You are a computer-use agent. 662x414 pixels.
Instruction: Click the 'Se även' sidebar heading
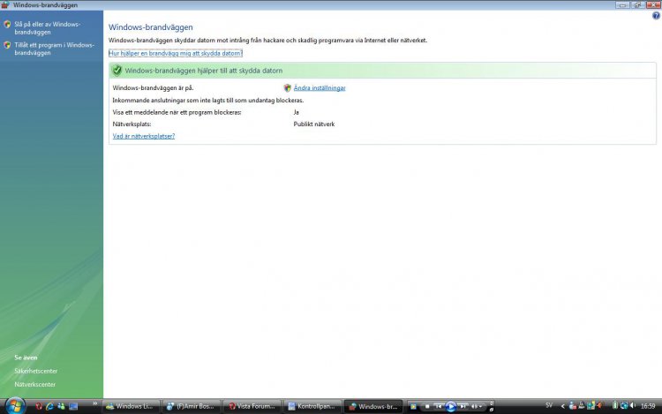(26, 358)
